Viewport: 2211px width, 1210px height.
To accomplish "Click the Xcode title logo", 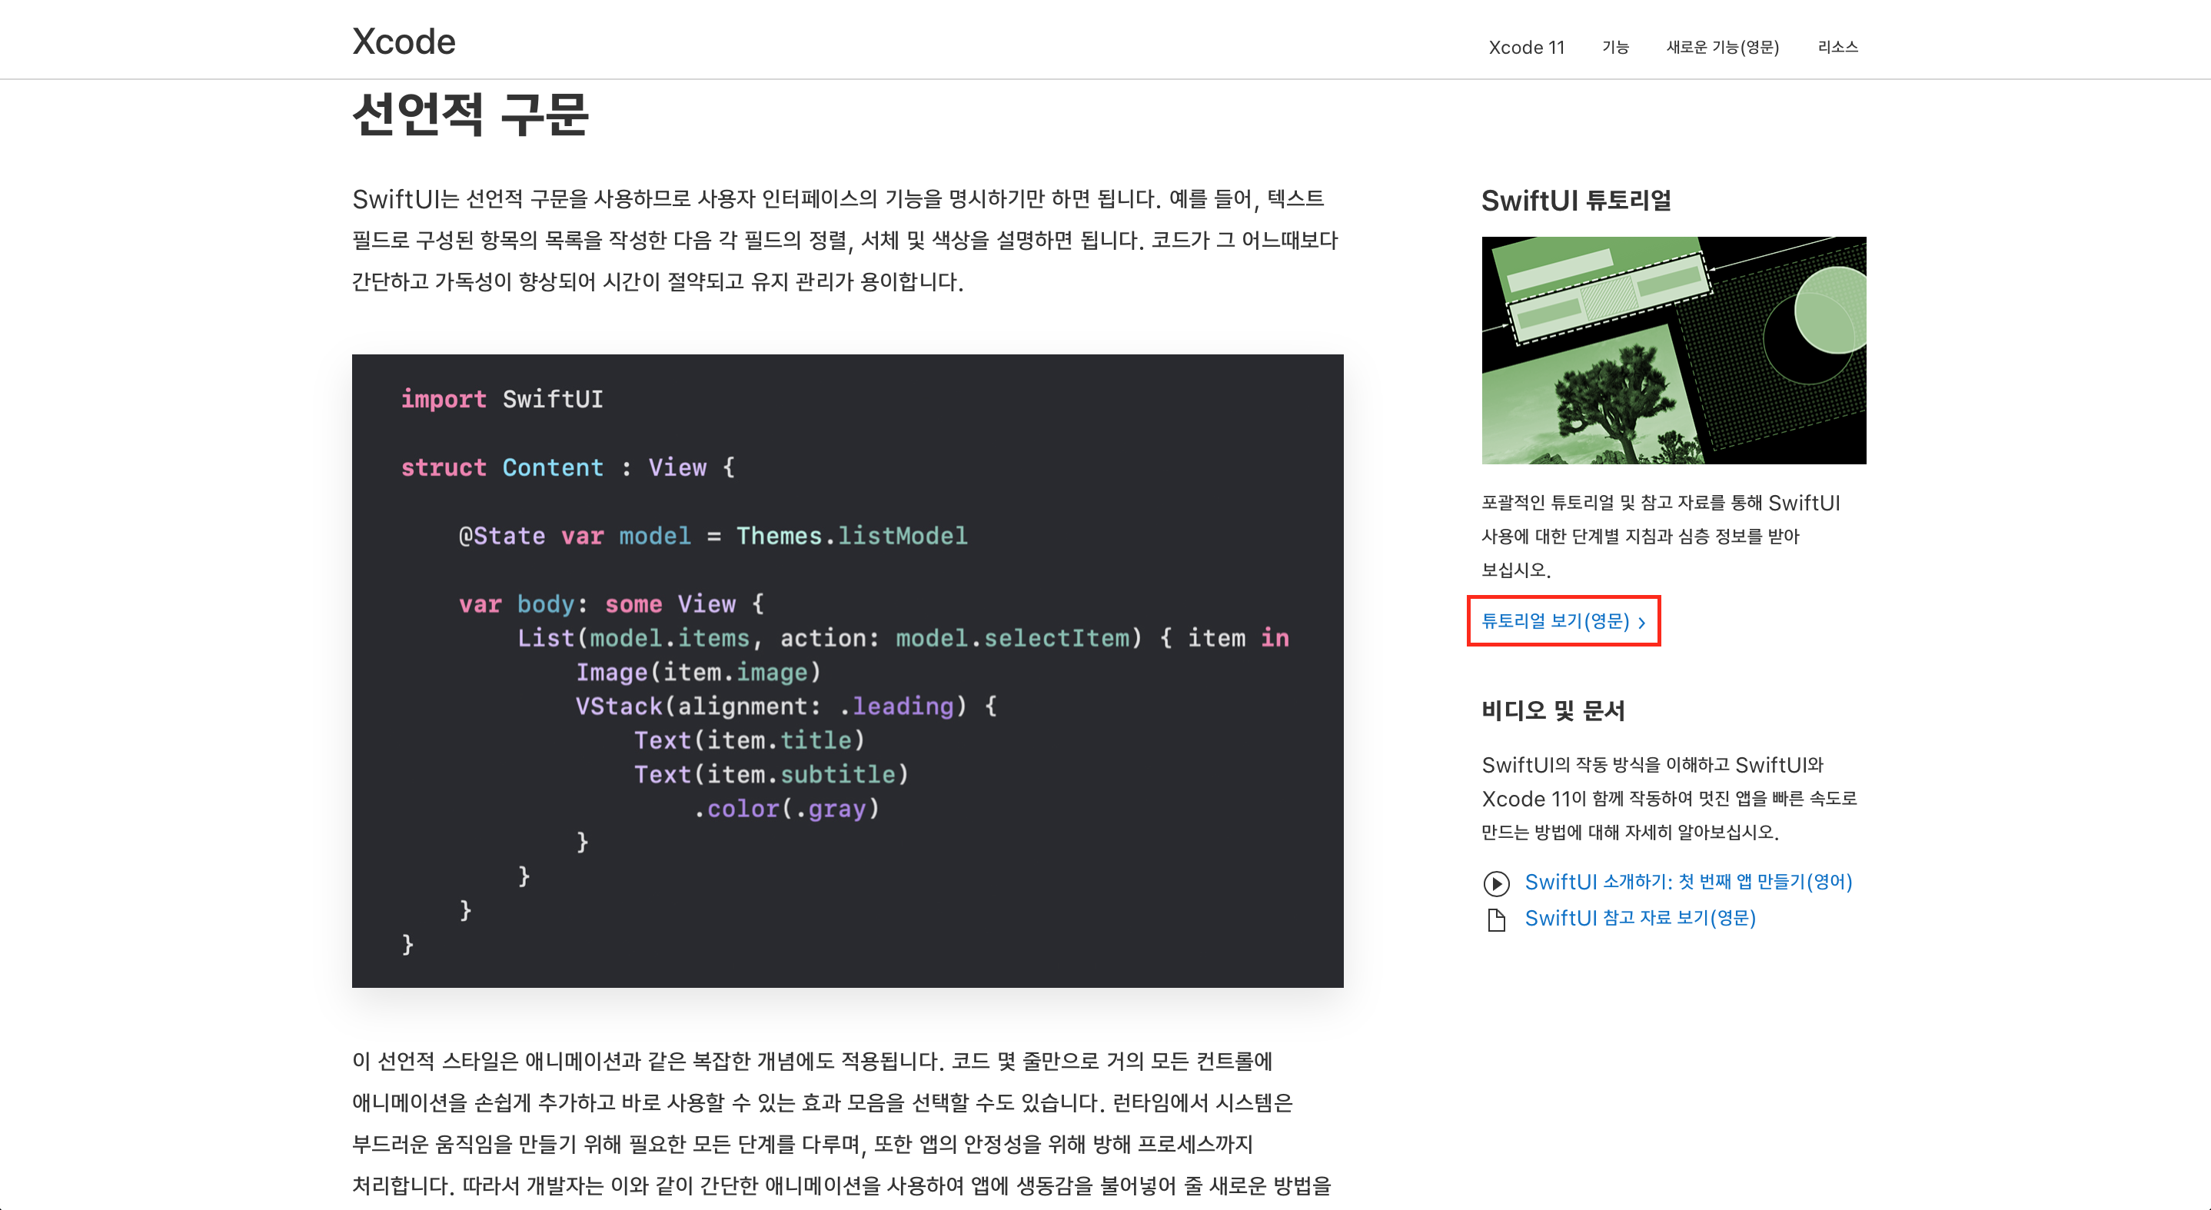I will pyautogui.click(x=404, y=42).
